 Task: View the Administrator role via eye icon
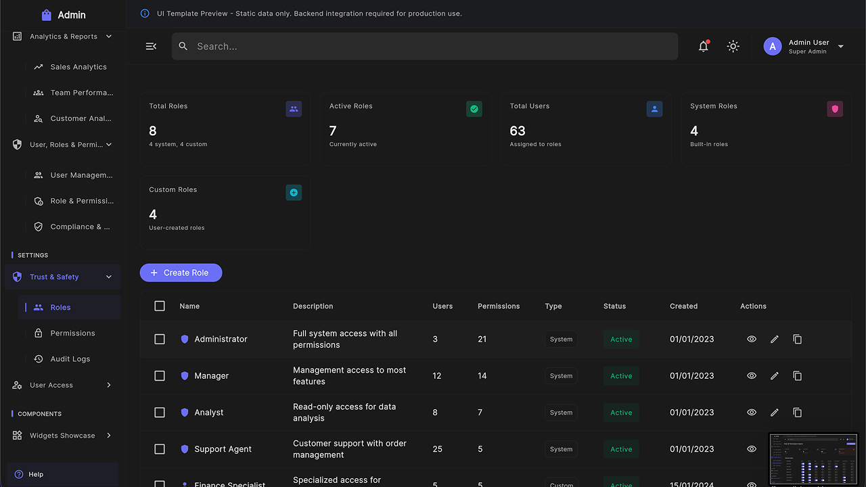click(752, 340)
